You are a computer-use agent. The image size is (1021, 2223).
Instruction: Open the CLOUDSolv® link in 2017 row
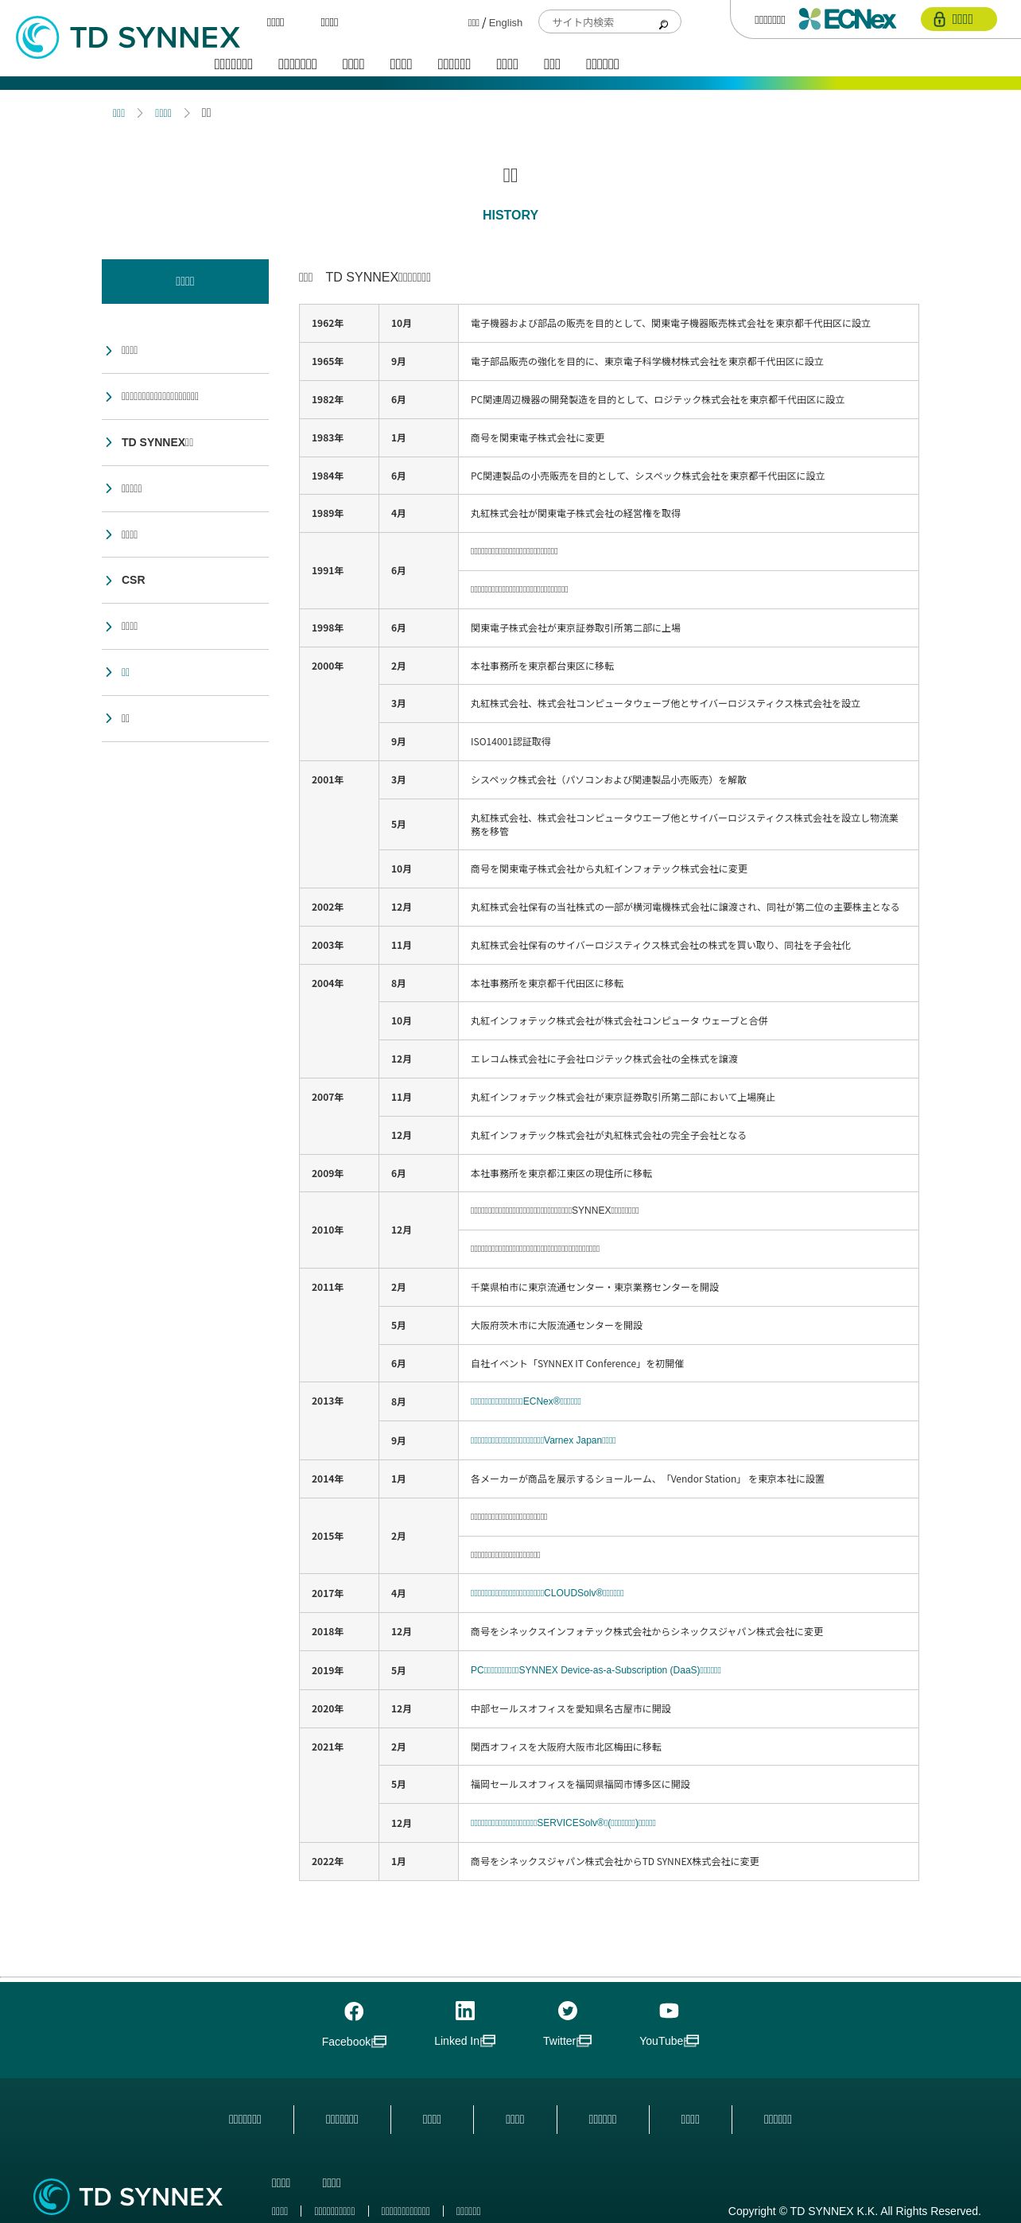(547, 1593)
